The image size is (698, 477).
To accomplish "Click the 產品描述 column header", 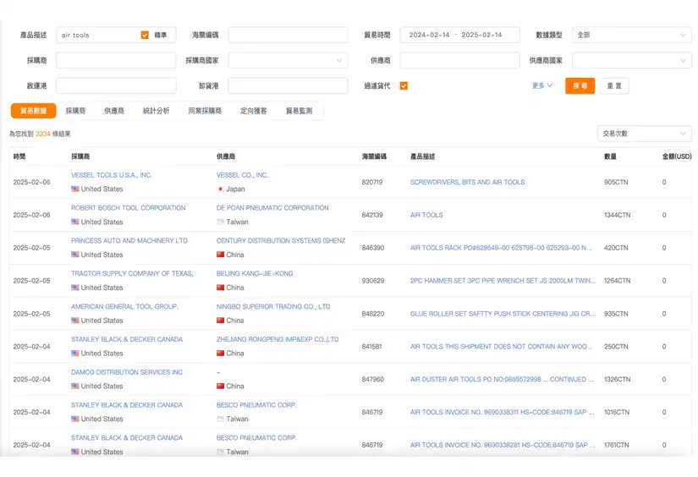I will [x=422, y=156].
